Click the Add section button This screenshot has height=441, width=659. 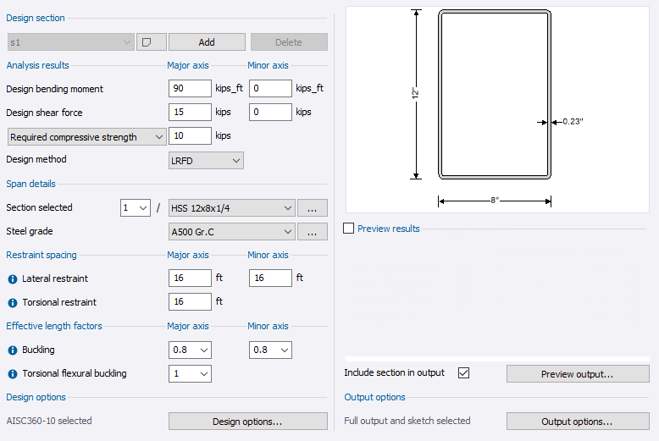tap(207, 42)
